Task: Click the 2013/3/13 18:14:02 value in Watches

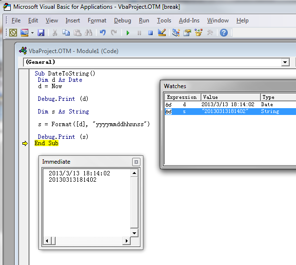Action: pos(228,104)
